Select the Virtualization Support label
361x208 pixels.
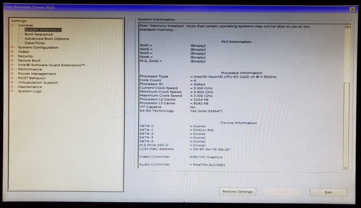click(38, 83)
